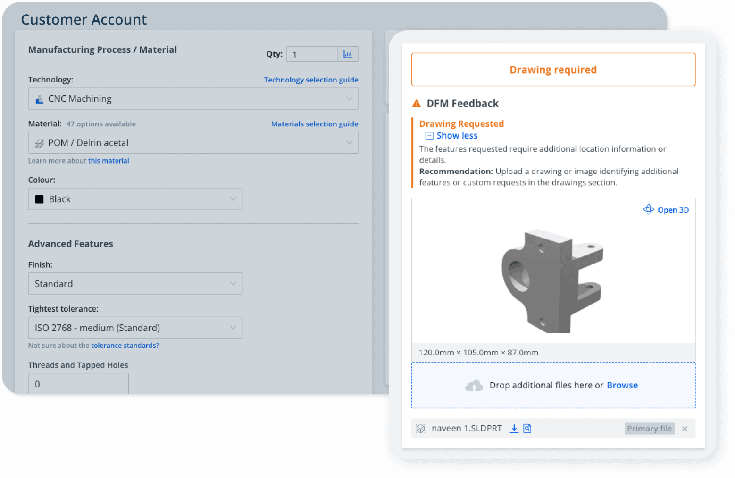The width and height of the screenshot is (735, 478).
Task: Click the Qty input field
Action: click(311, 54)
